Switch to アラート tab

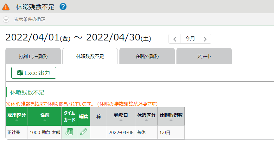click(204, 56)
